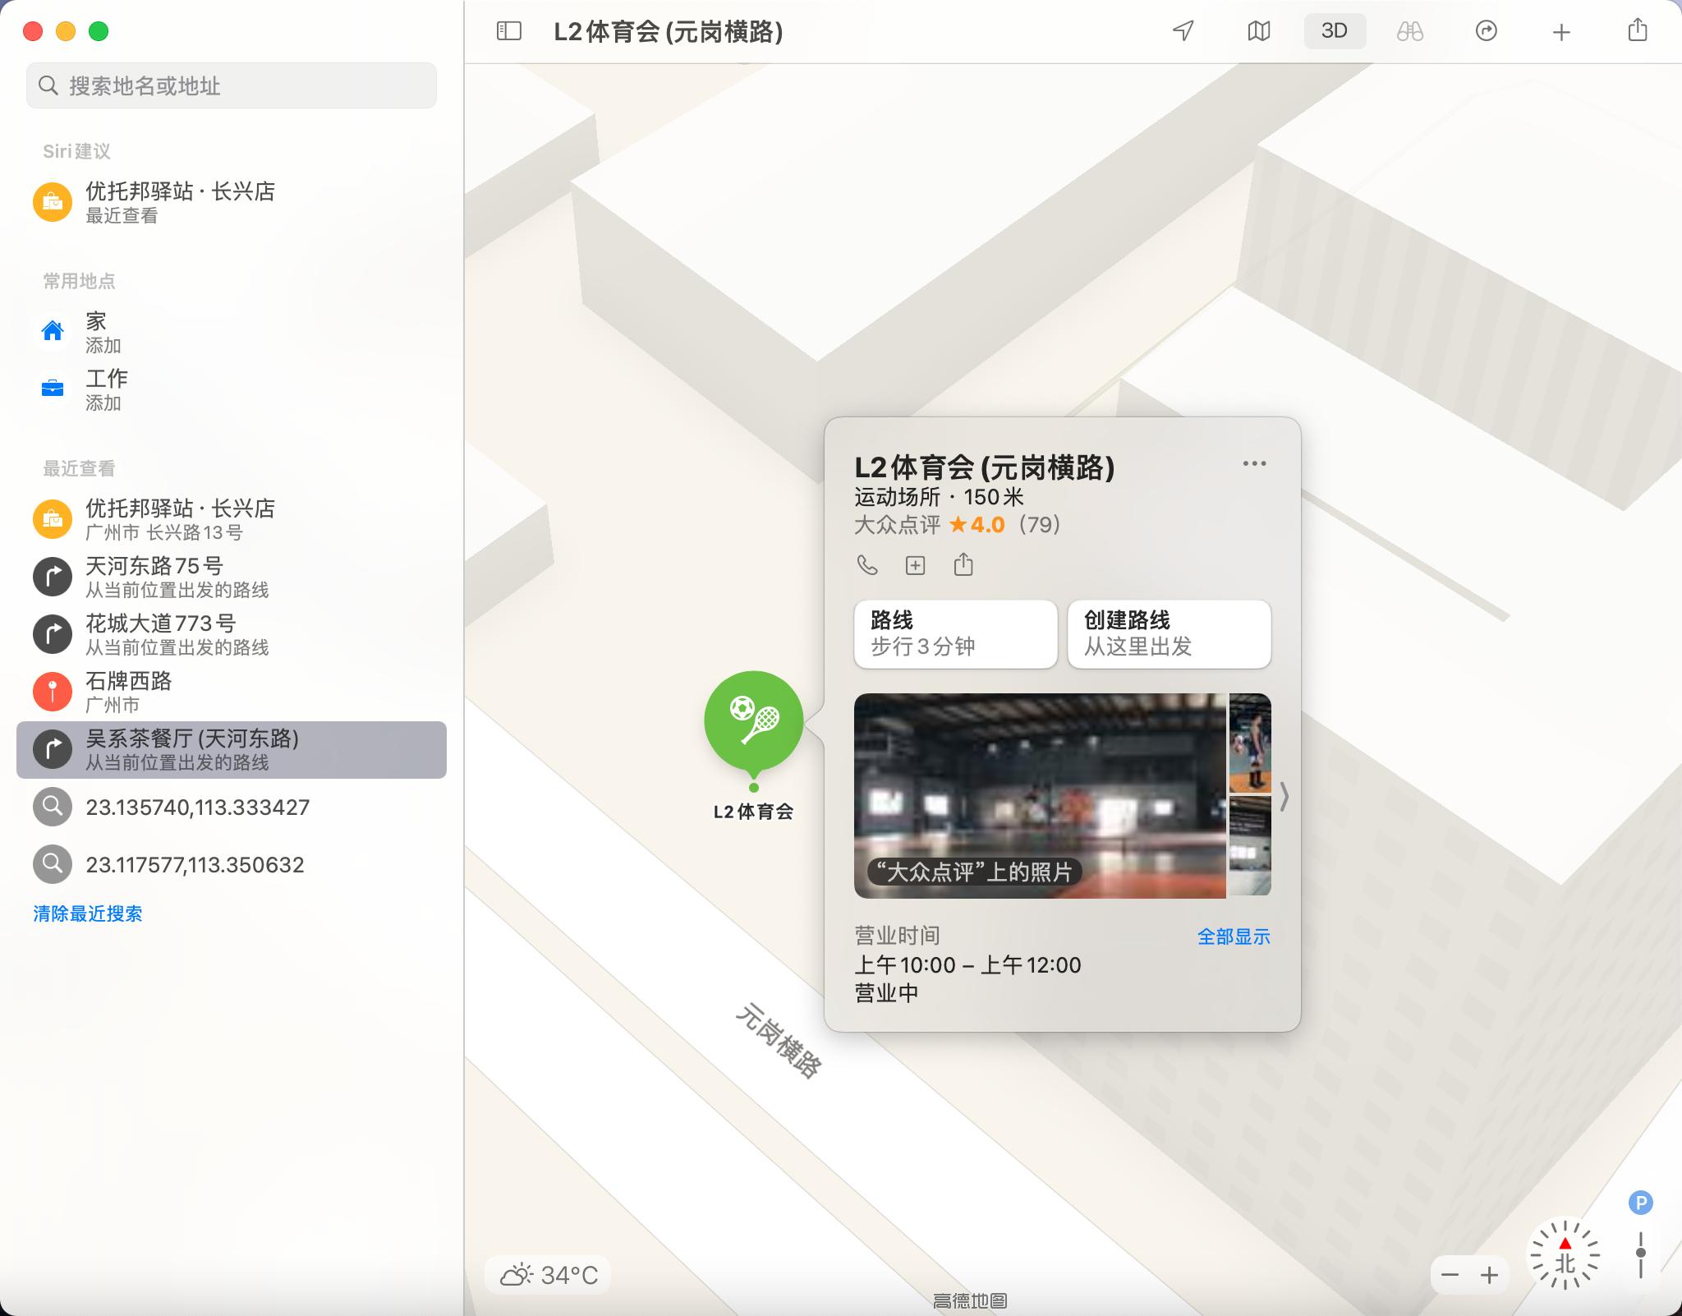Toggle the sidebar visibility button
This screenshot has width=1682, height=1316.
pyautogui.click(x=509, y=31)
